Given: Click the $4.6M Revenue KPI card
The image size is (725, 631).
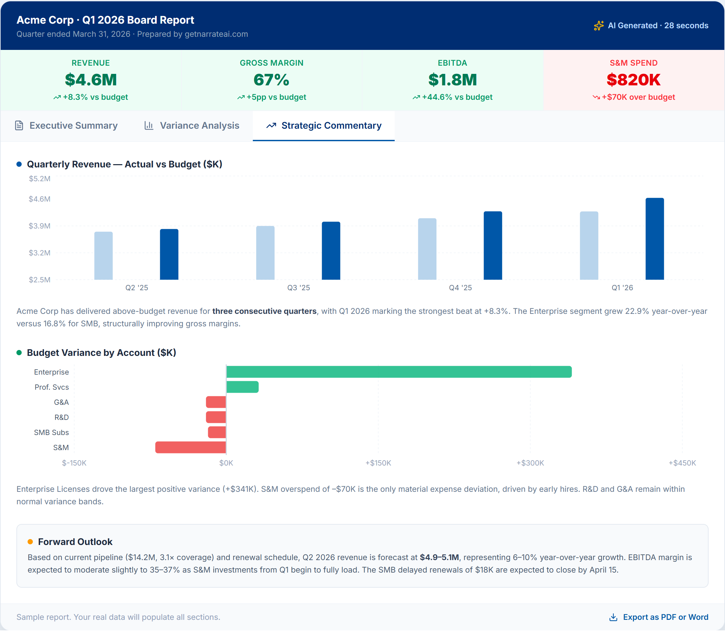Looking at the screenshot, I should [x=91, y=80].
